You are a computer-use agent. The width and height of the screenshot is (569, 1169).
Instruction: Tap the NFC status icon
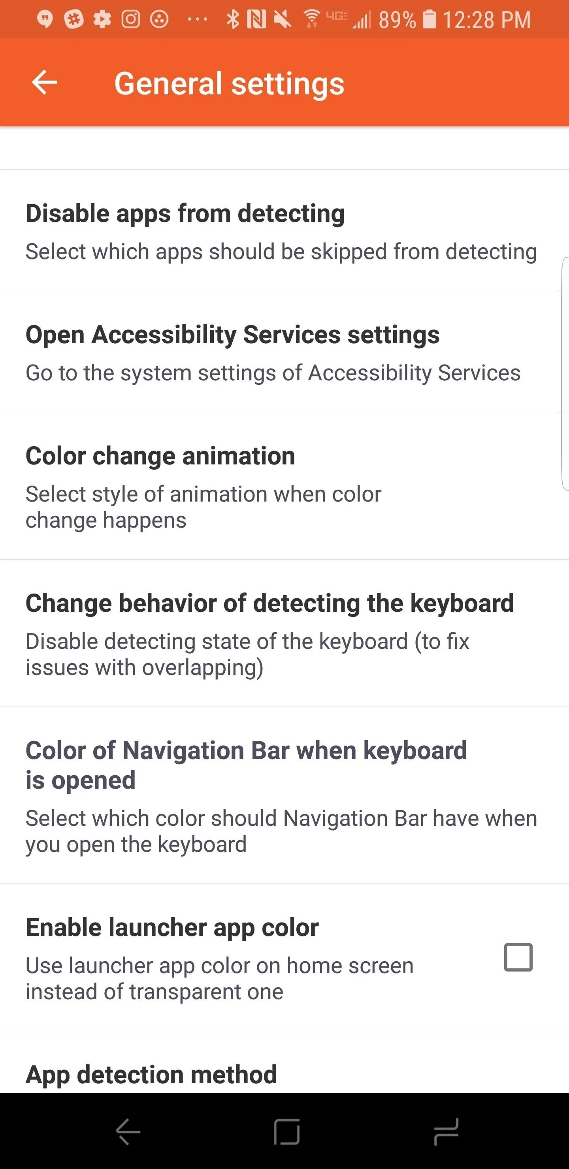pos(256,19)
